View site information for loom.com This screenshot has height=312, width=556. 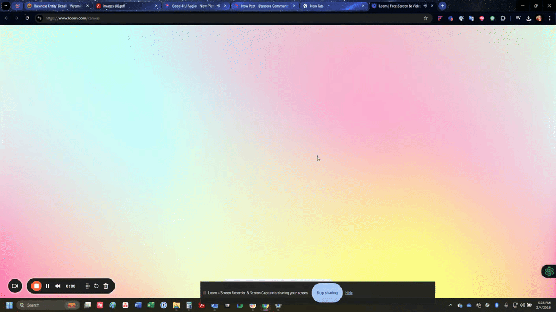tap(40, 18)
